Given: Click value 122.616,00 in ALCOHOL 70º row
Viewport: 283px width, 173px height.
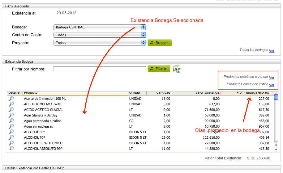Looking at the screenshot, I should [211, 138].
